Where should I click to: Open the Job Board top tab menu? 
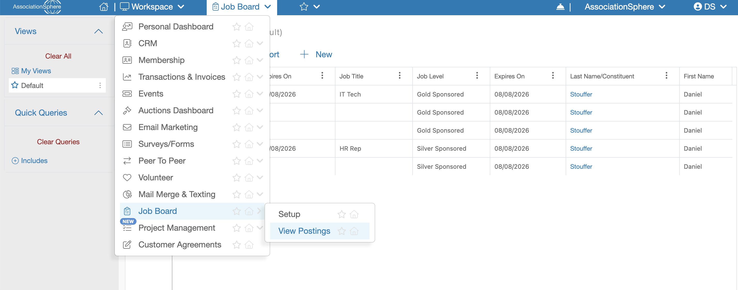point(242,7)
